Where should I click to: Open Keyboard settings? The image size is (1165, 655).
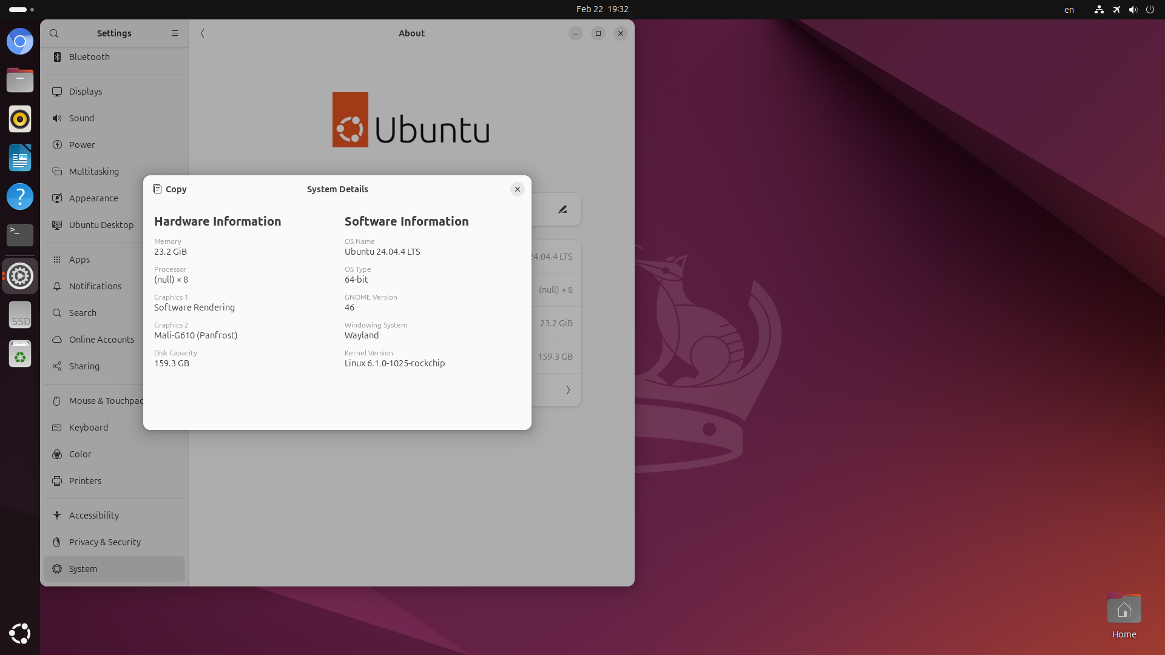click(89, 428)
